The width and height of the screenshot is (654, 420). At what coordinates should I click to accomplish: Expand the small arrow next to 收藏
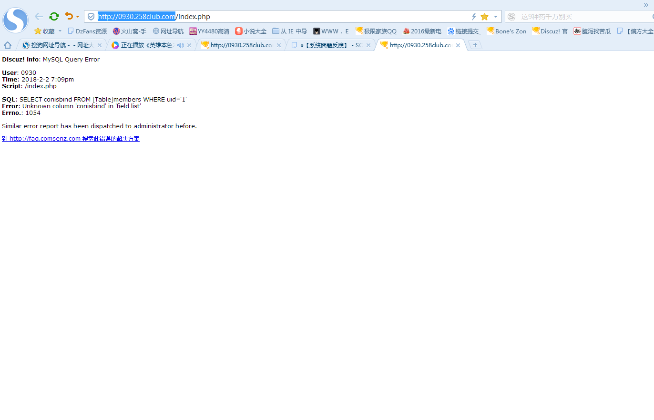tap(60, 31)
